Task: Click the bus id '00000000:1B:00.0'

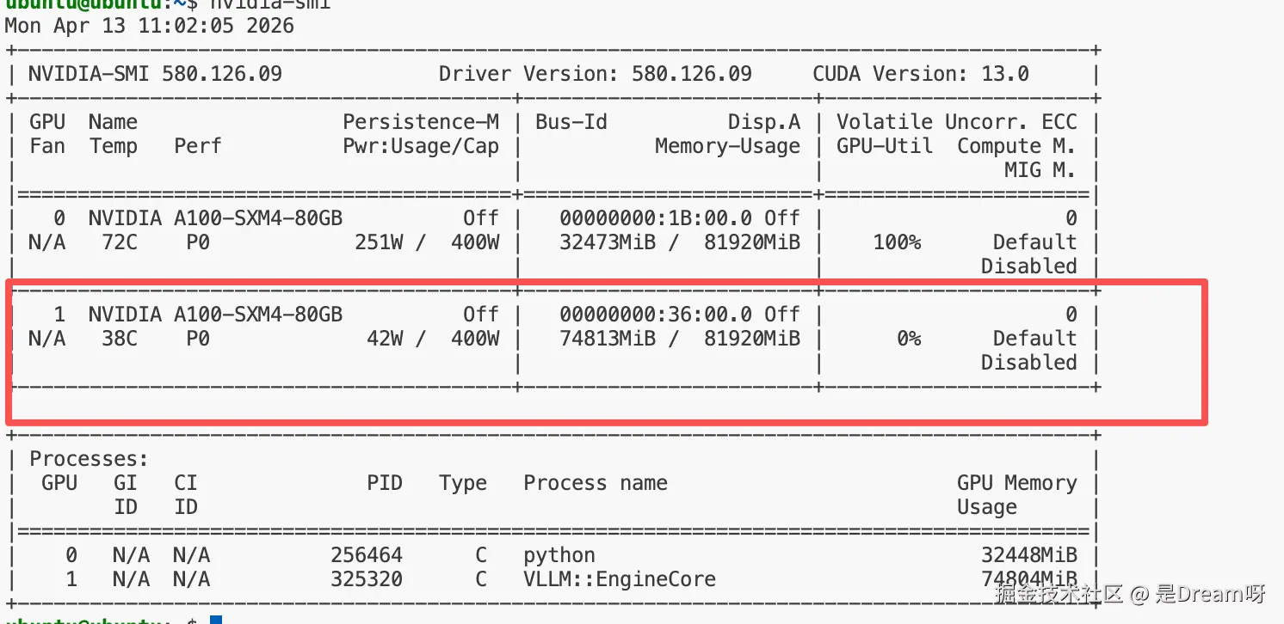Action: (656, 218)
